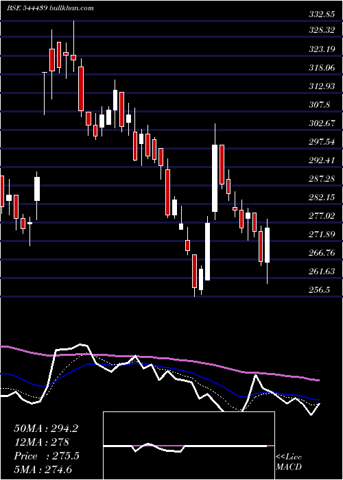Image resolution: width=343 pixels, height=480 pixels.
Task: Click the 282.15 axis label
Action: coord(322,197)
